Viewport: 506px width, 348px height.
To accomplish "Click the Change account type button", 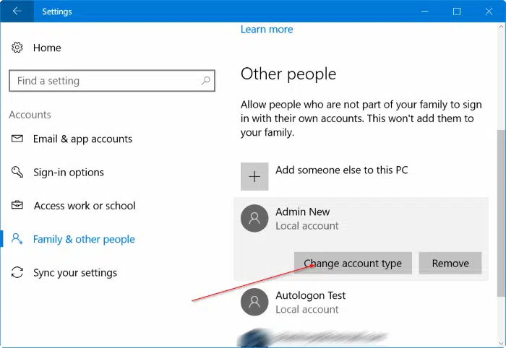I will [353, 264].
